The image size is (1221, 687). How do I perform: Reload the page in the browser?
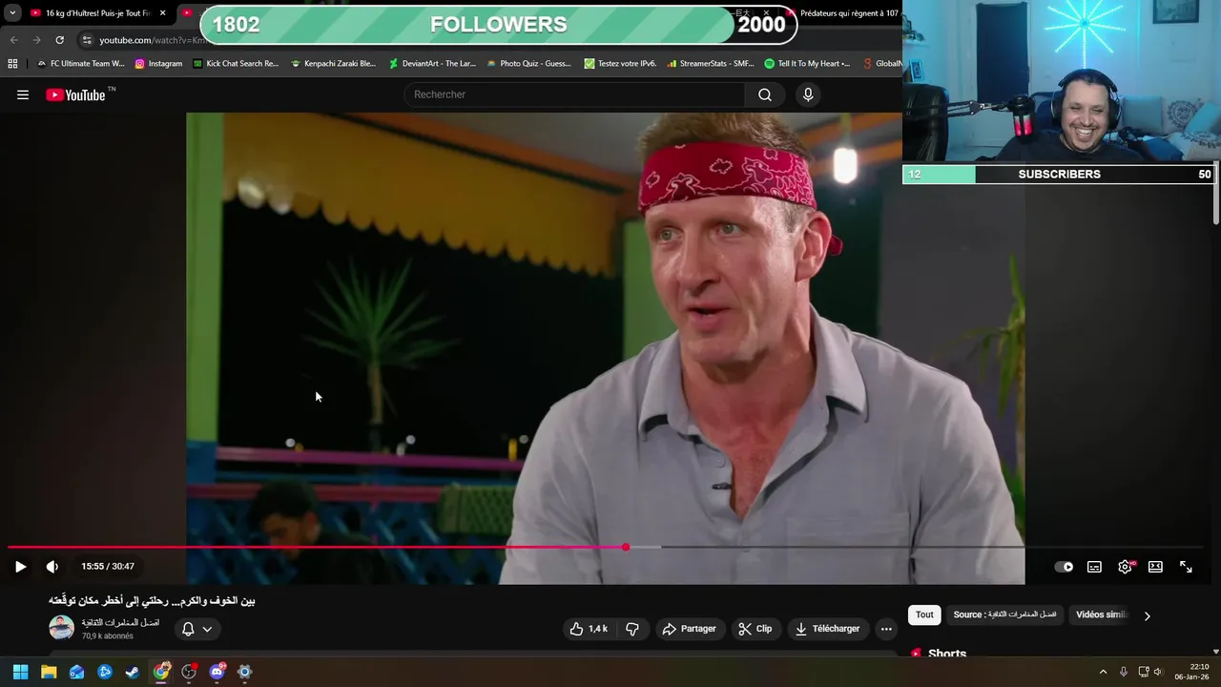click(59, 40)
